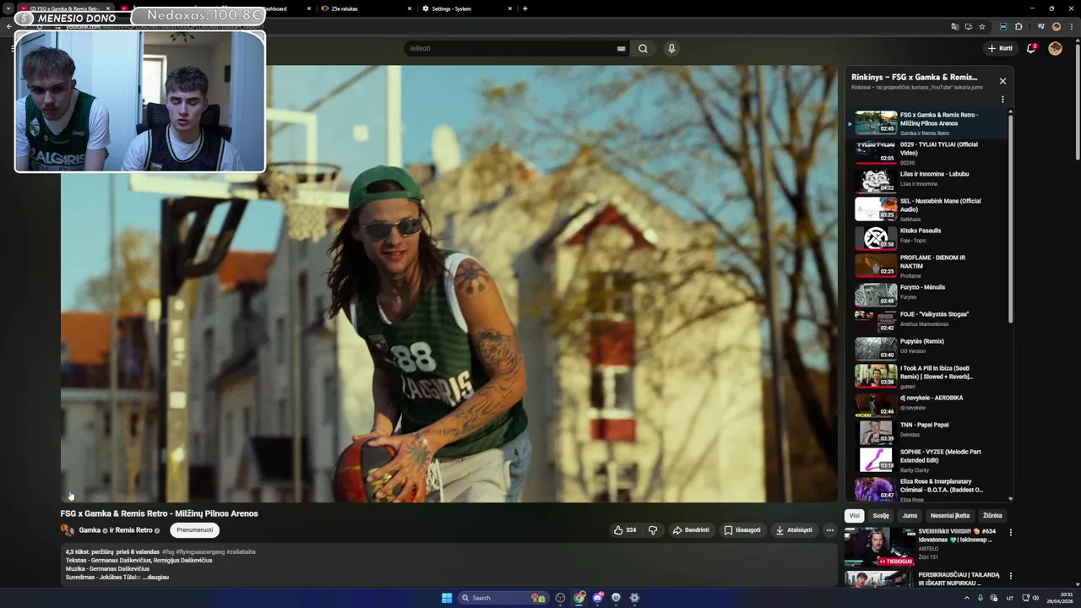Viewport: 1081px width, 608px height.
Task: Open Discord from the taskbar
Action: click(x=598, y=598)
